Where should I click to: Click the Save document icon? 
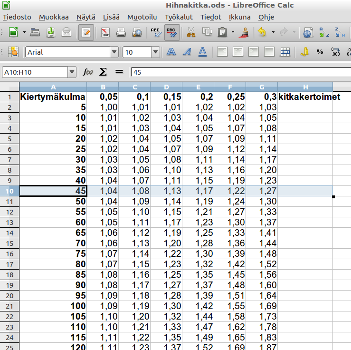(x=51, y=32)
